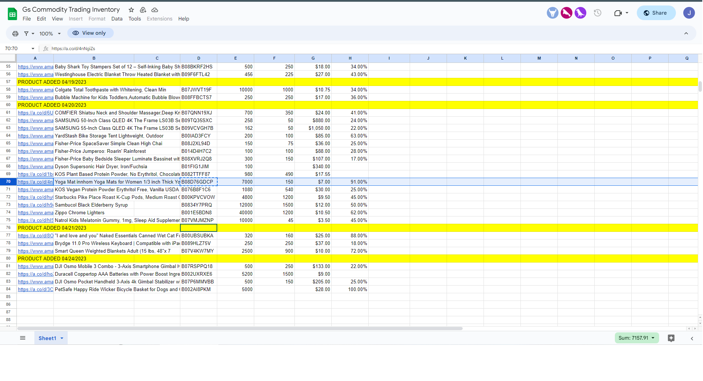Open the Yoga Mat innhom row link
Image resolution: width=703 pixels, height=381 pixels.
pyautogui.click(x=35, y=182)
